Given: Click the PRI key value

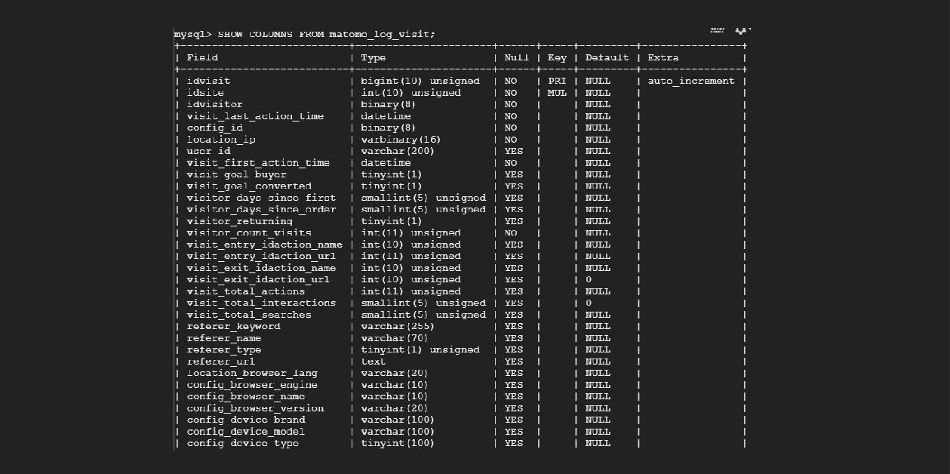Looking at the screenshot, I should coord(557,81).
